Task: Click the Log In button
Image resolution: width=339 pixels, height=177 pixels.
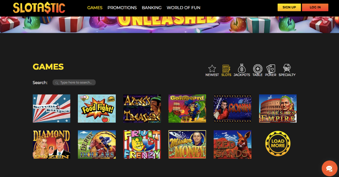Action: click(315, 7)
